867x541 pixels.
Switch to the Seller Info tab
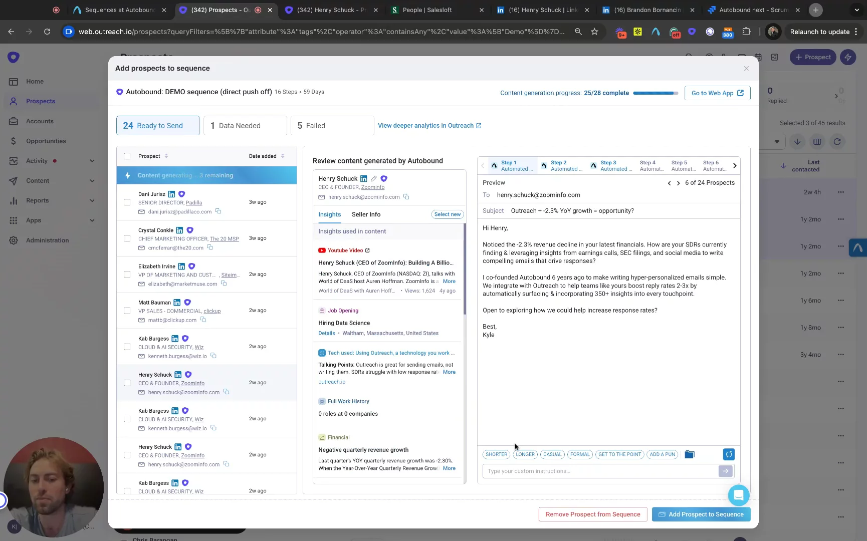(x=366, y=214)
